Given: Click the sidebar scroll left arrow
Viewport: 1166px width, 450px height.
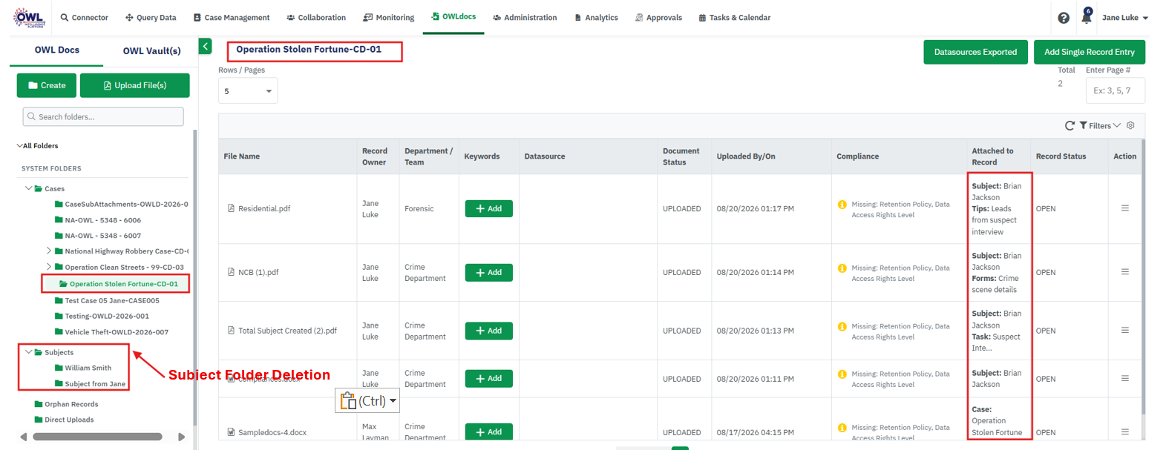Looking at the screenshot, I should coord(24,437).
